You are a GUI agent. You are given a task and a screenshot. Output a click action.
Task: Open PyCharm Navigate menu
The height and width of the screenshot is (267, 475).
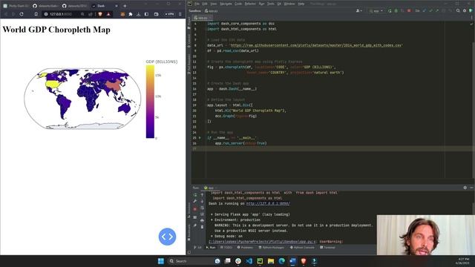coord(226,4)
